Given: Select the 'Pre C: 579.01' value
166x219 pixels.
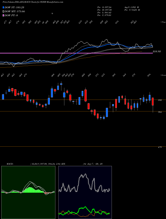Looking at the screenshot, I should point(104,15).
